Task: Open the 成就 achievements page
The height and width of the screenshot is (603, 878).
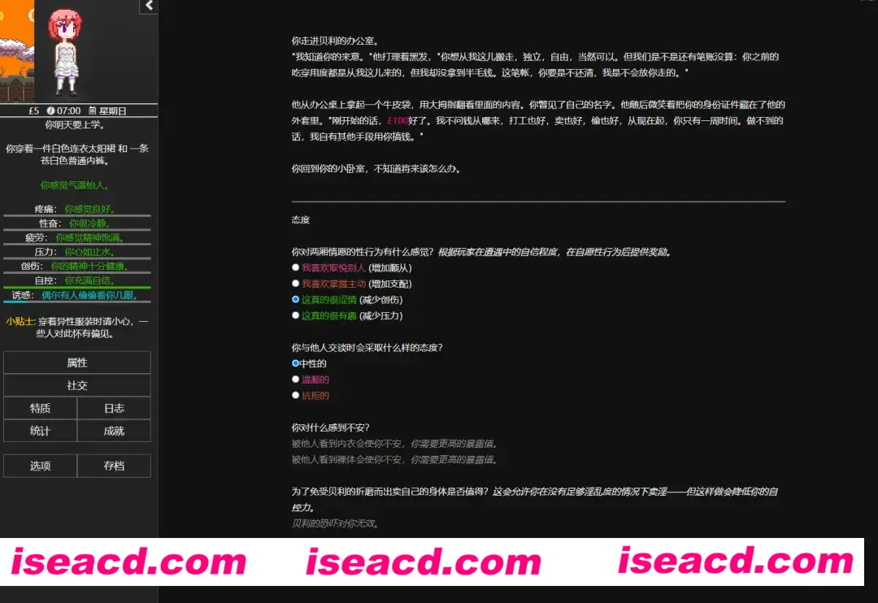Action: pos(114,431)
